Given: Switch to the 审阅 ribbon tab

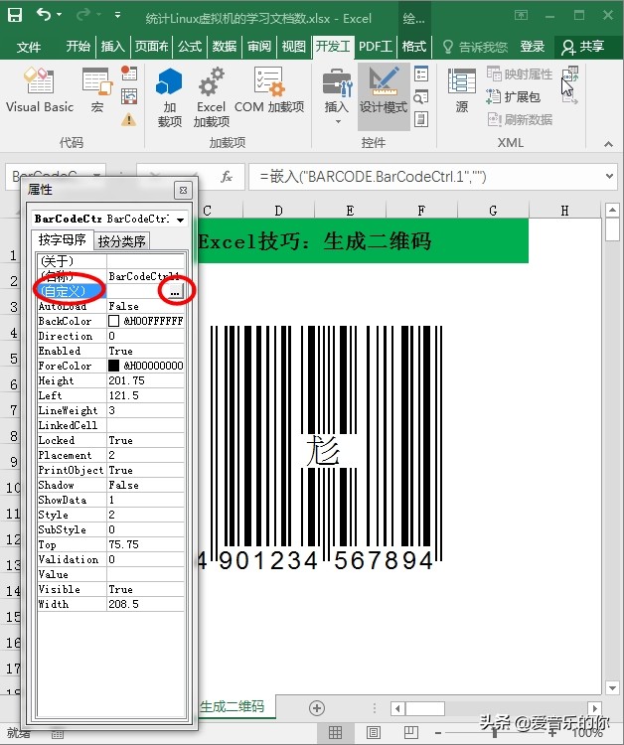Looking at the screenshot, I should pyautogui.click(x=259, y=46).
